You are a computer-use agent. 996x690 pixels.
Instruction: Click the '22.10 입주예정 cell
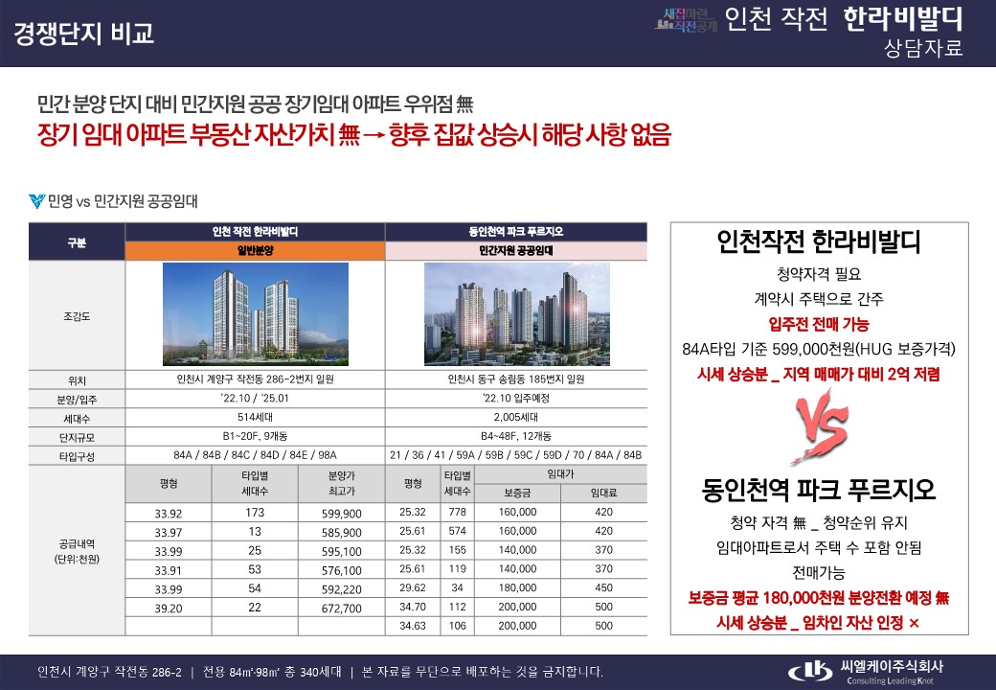(516, 399)
